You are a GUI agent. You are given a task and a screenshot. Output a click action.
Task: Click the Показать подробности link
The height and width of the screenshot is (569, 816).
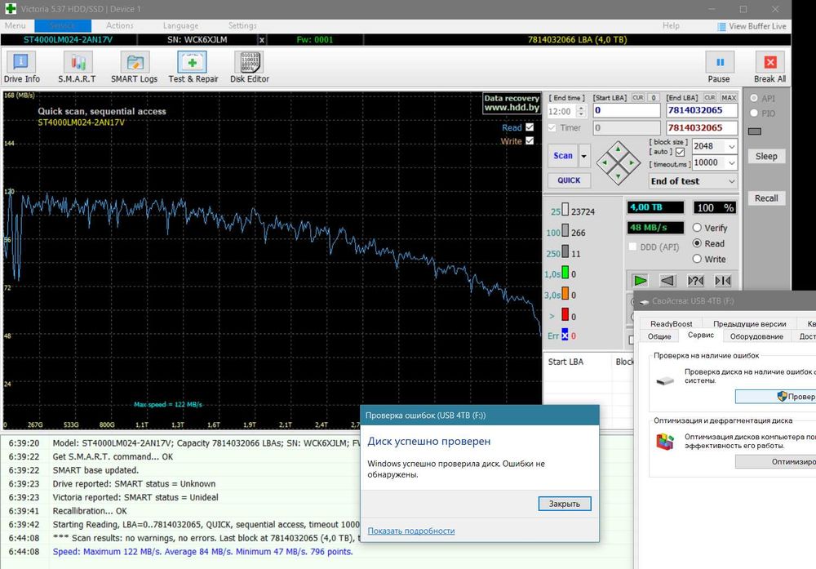point(410,531)
